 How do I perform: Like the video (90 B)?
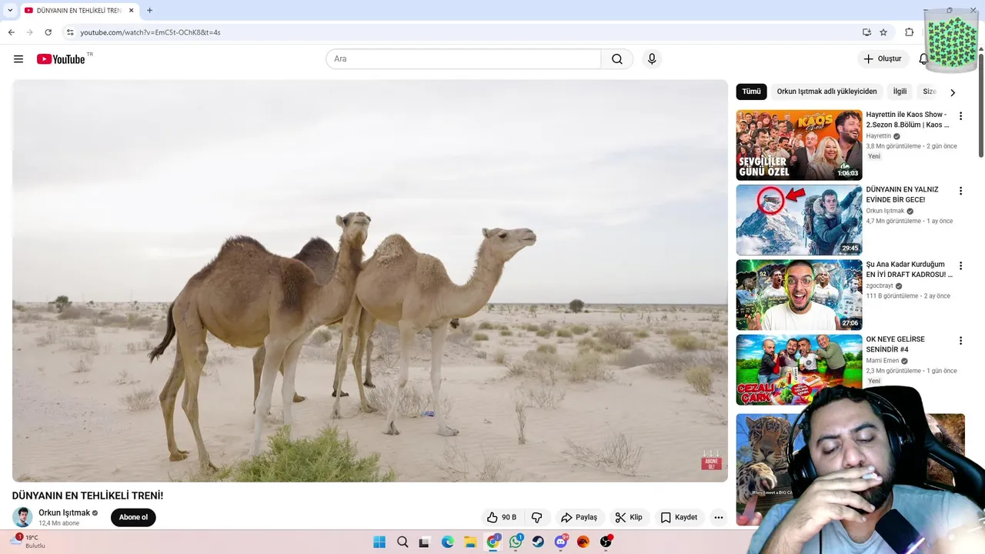(503, 517)
